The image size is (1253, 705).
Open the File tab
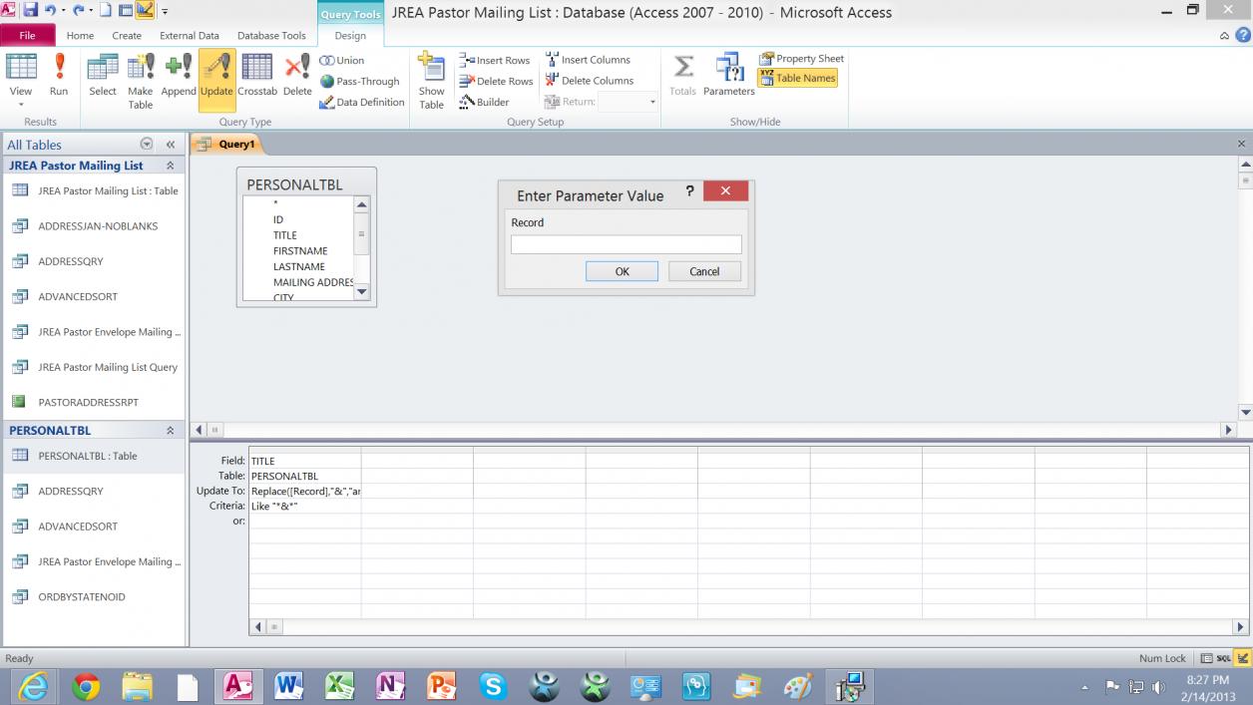(28, 36)
